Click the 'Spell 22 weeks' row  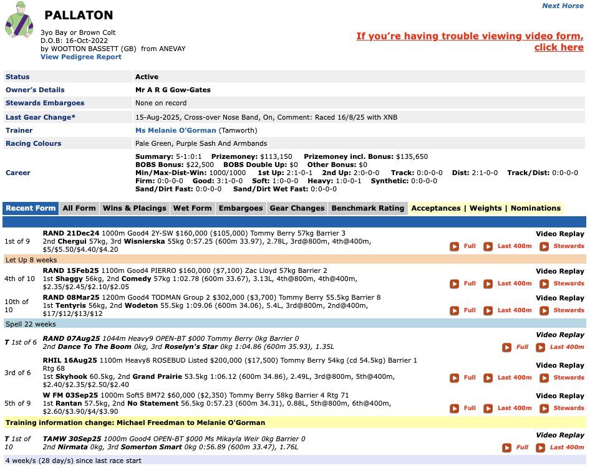pos(294,324)
